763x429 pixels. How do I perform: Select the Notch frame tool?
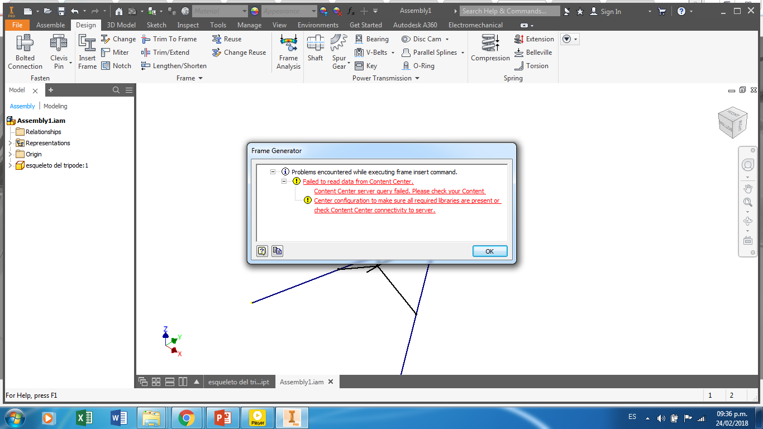pyautogui.click(x=117, y=65)
